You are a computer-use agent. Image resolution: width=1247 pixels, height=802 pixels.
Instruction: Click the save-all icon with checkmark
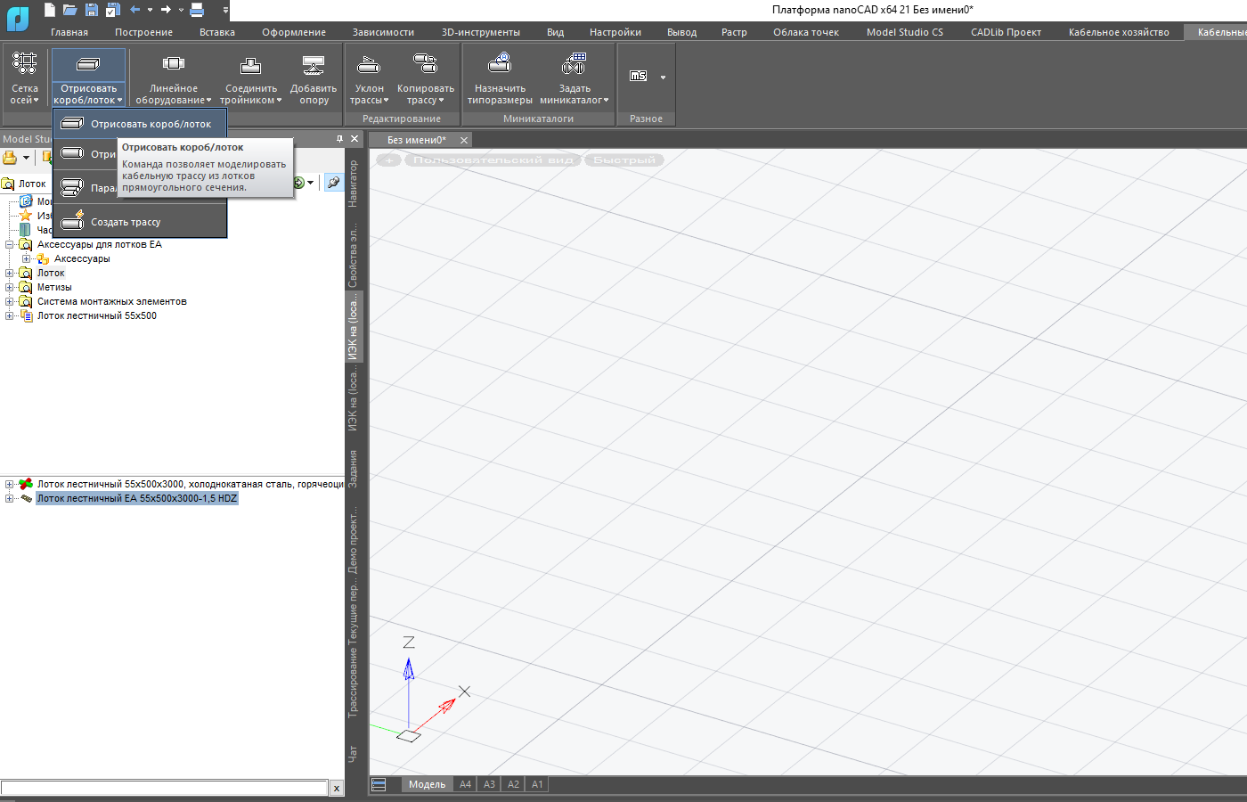click(x=112, y=10)
